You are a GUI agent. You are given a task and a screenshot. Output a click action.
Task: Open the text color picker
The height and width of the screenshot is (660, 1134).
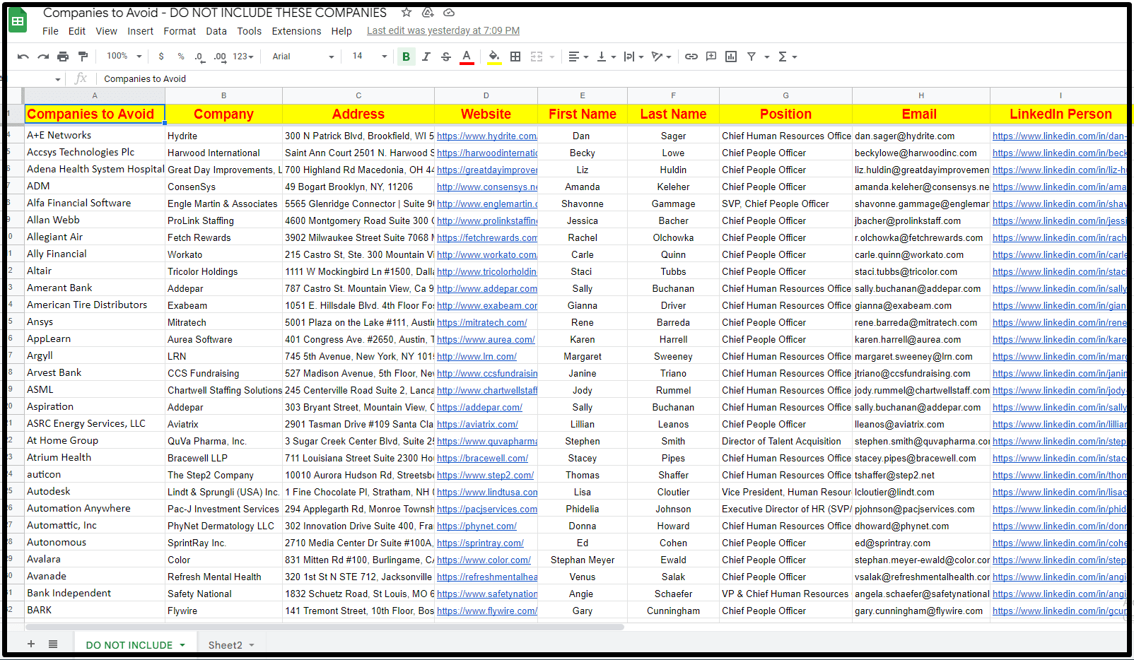(467, 57)
